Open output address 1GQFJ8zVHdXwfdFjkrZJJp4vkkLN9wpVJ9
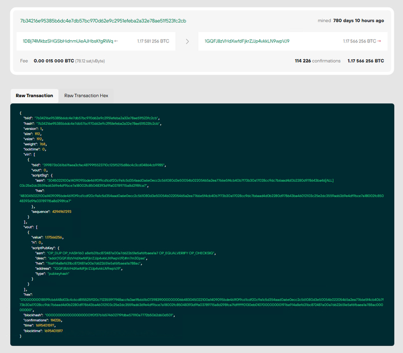Viewport: 403px width, 353px height. [248, 41]
